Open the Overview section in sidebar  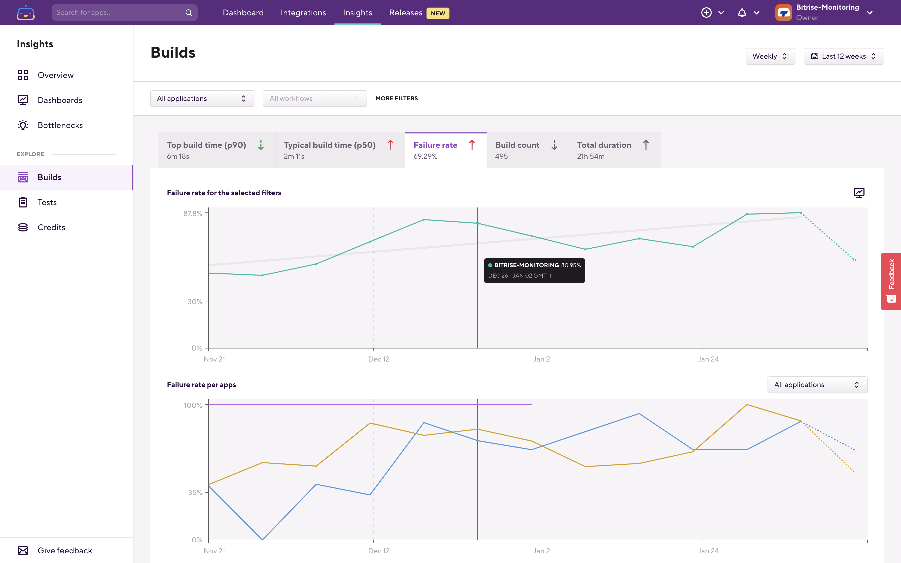coord(23,75)
